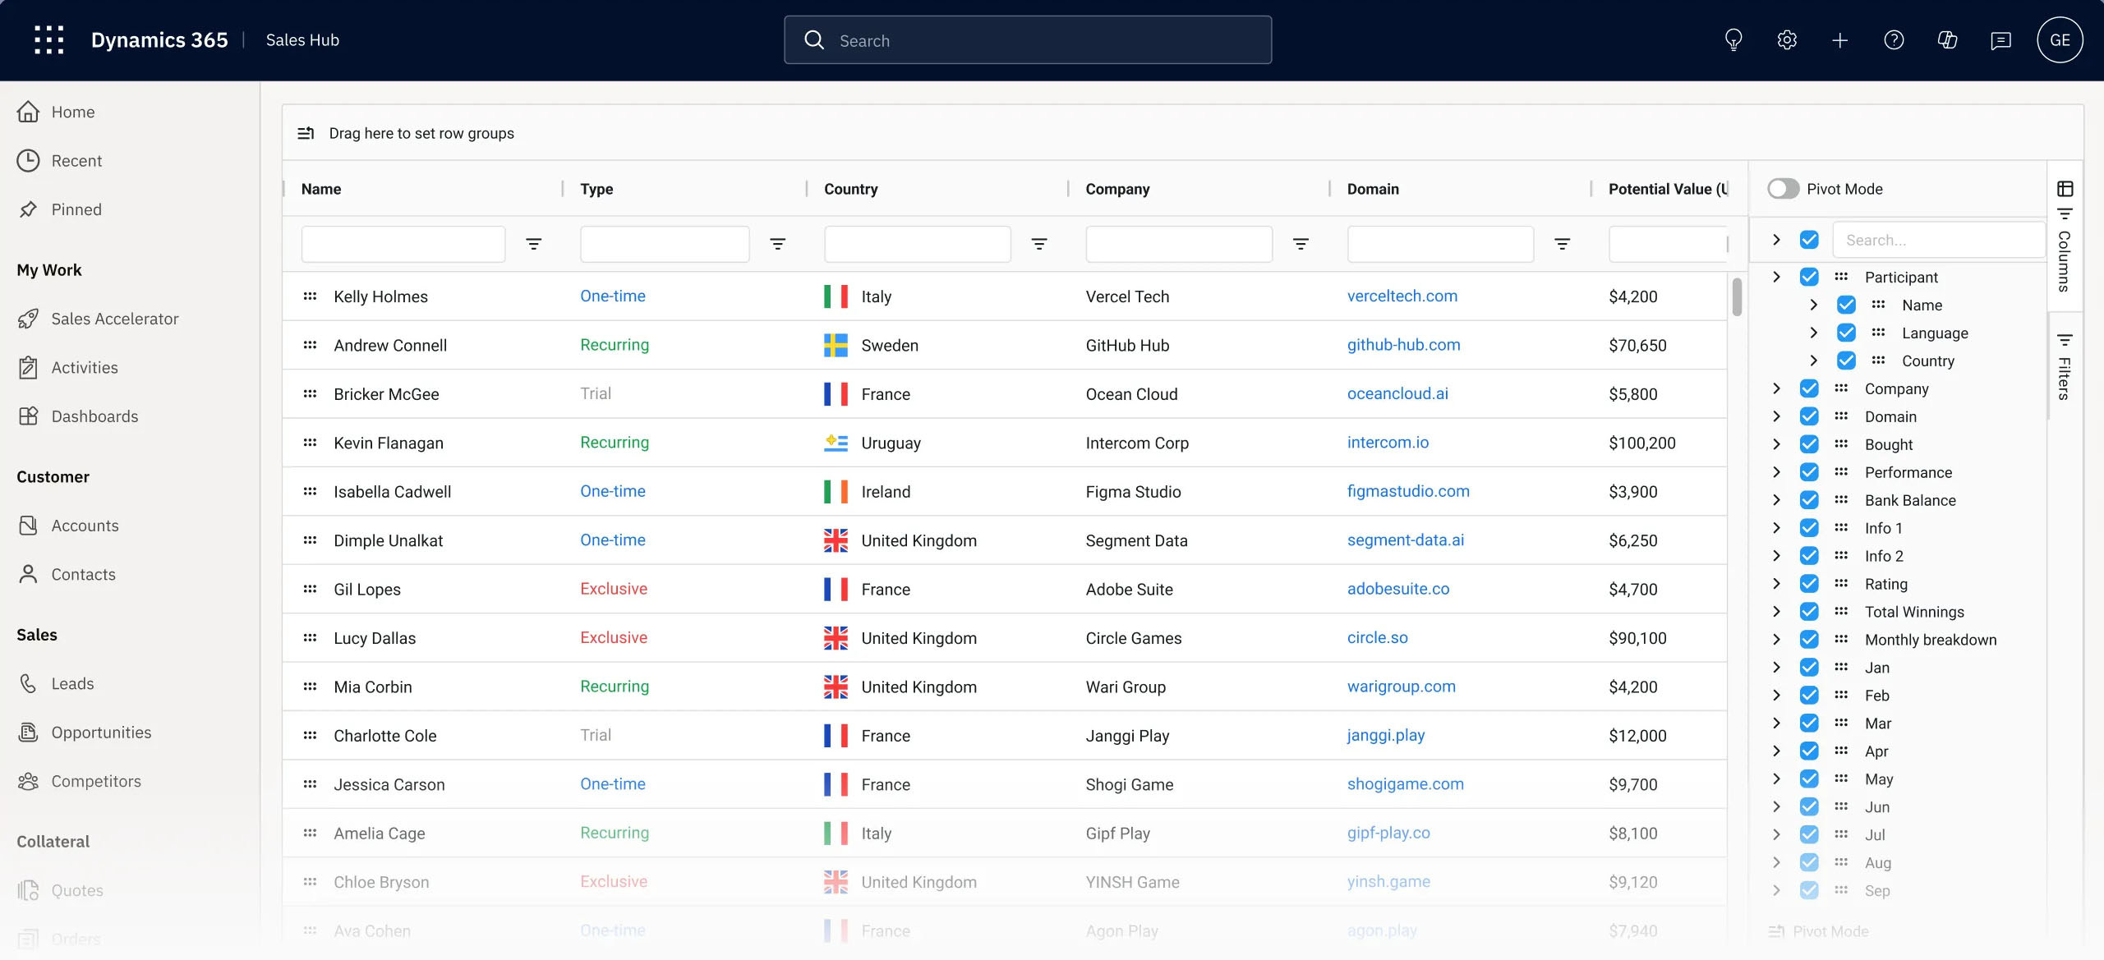The image size is (2104, 960).
Task: Expand the Company column group chevron
Action: (x=1776, y=388)
